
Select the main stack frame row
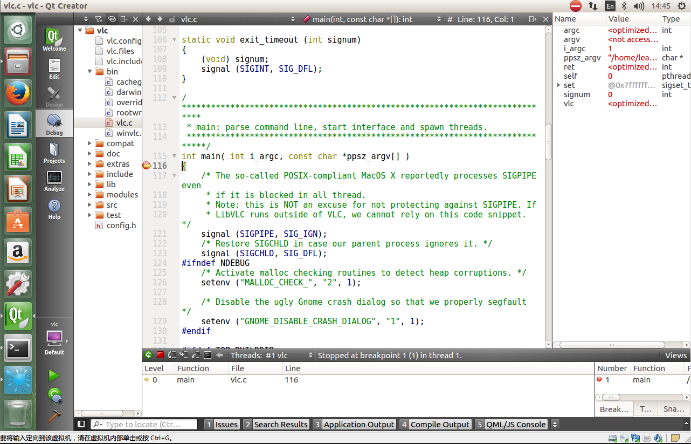368,380
